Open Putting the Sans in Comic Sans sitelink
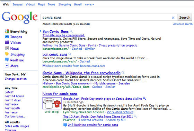 point(64,46)
